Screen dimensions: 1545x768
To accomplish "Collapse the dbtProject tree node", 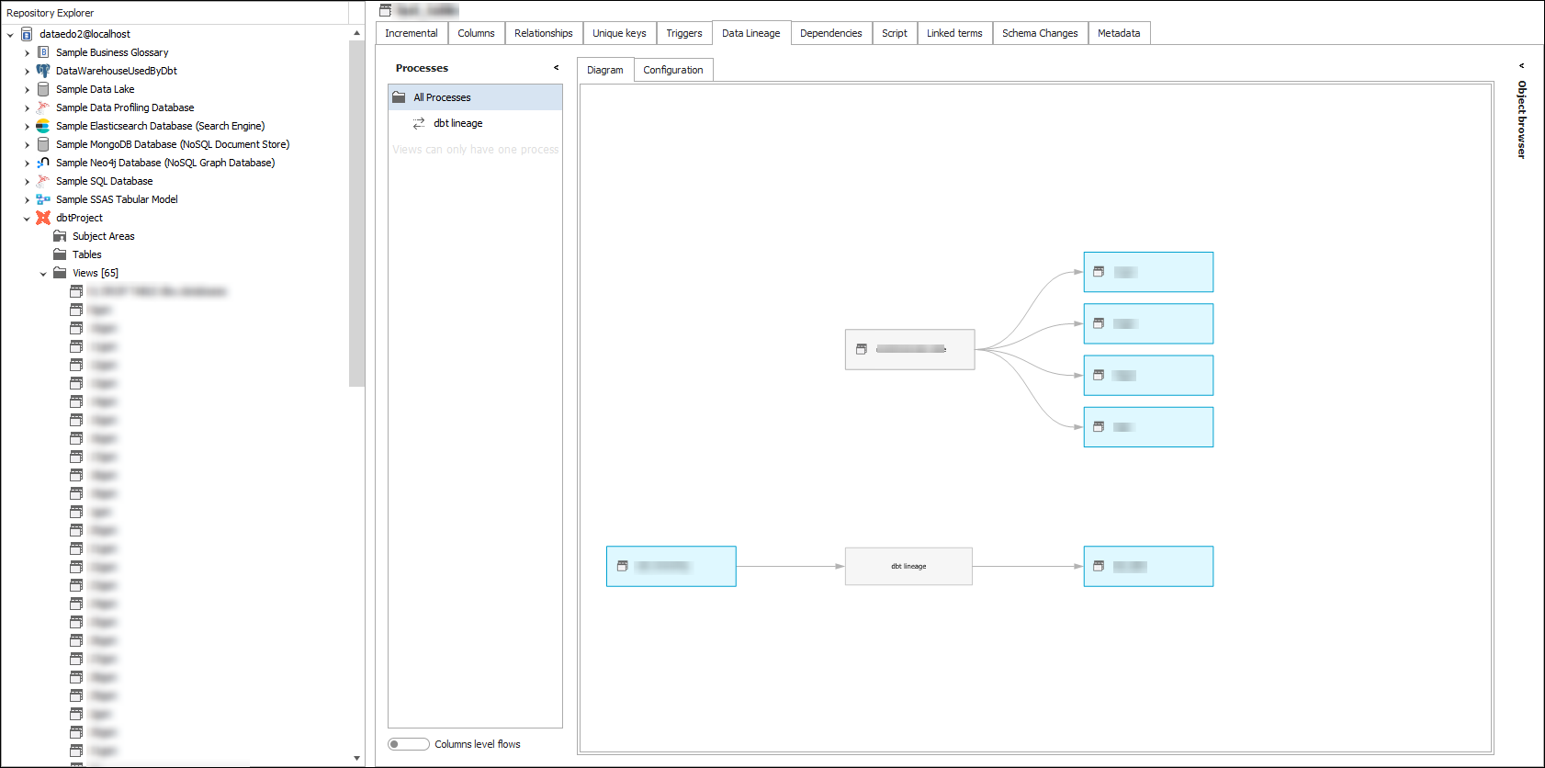I will pyautogui.click(x=27, y=219).
